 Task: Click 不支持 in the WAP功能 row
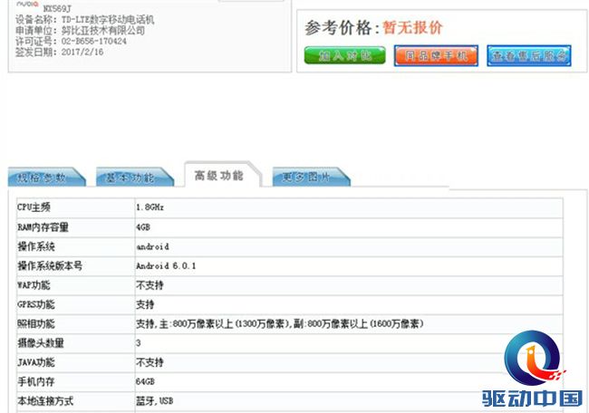point(150,285)
